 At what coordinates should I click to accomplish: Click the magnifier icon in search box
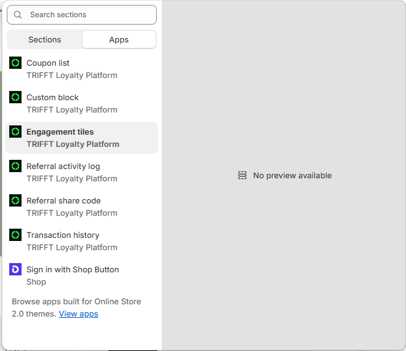click(18, 15)
